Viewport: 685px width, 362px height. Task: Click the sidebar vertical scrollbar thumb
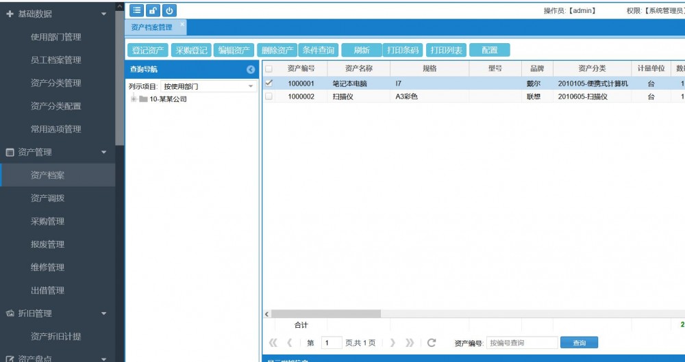click(x=119, y=78)
